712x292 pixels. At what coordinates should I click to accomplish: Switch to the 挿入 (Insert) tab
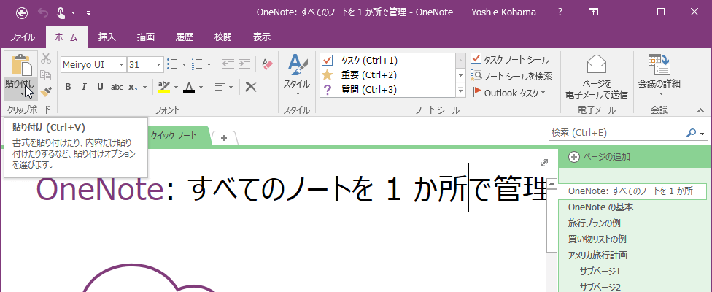[x=107, y=37]
